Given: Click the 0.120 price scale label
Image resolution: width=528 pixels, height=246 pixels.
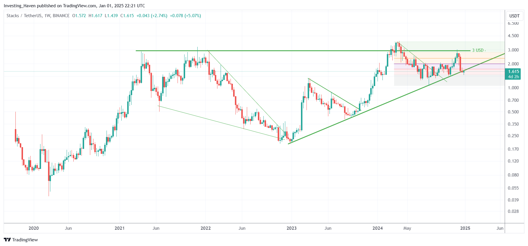Looking at the screenshot, I should [513, 161].
